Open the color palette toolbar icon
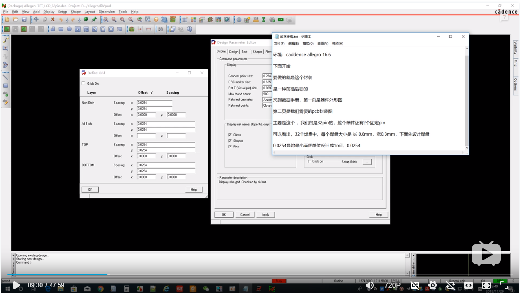520x293 pixels. tap(193, 20)
